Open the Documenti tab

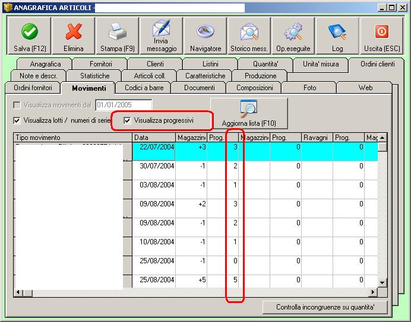[x=200, y=88]
